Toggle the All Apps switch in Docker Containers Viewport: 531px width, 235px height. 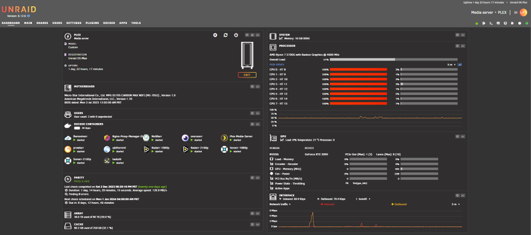tap(77, 128)
